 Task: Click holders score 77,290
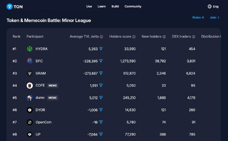[x=130, y=134]
